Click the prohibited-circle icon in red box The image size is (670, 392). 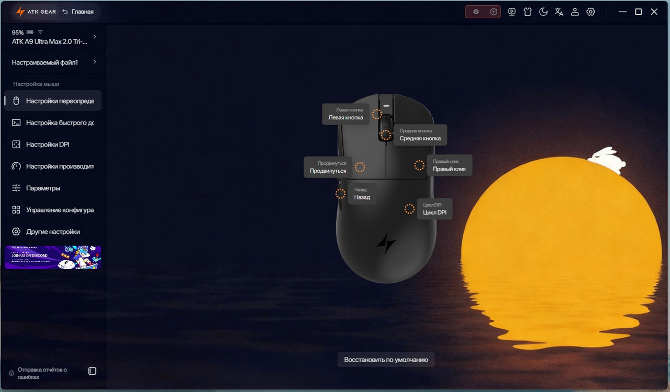[476, 12]
